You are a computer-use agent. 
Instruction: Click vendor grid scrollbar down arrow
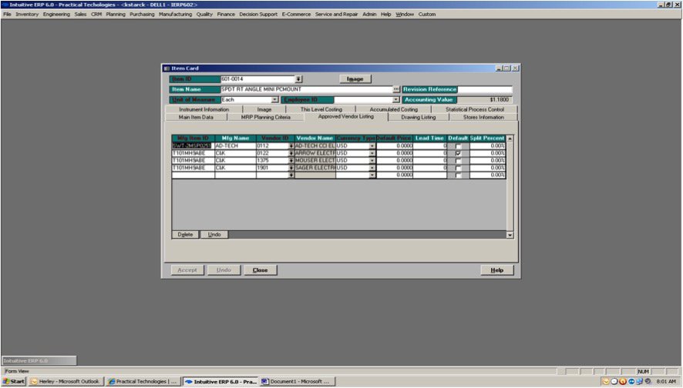coord(510,235)
